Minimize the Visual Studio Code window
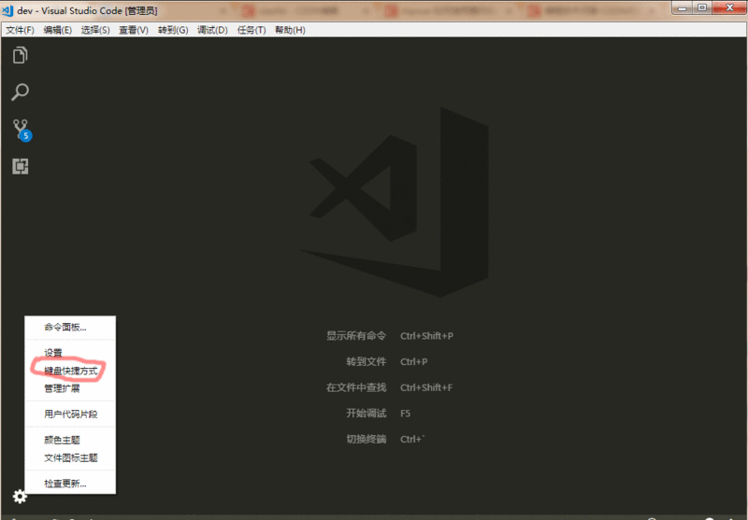Viewport: 748px width, 520px height. coord(683,8)
